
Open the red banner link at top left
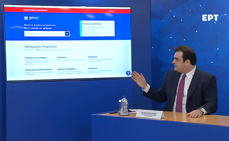click(35, 10)
